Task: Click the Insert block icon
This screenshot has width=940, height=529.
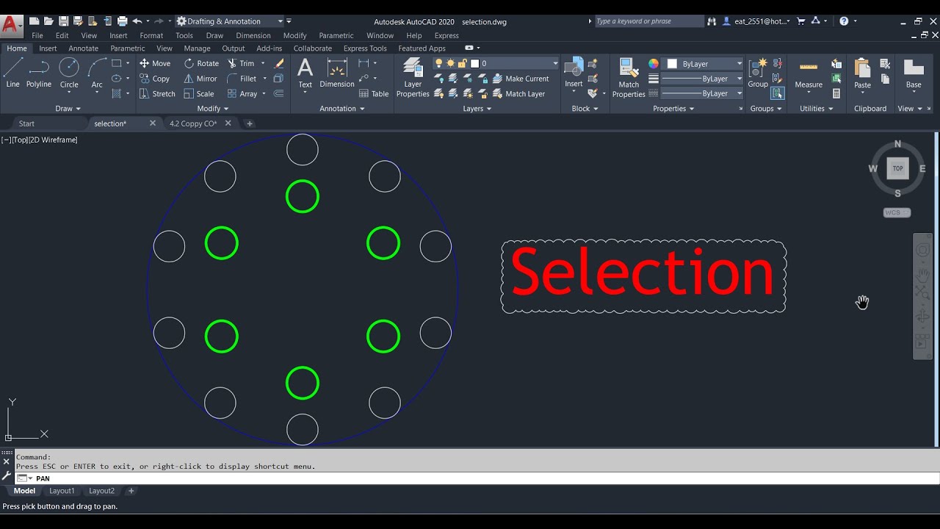Action: [x=574, y=73]
